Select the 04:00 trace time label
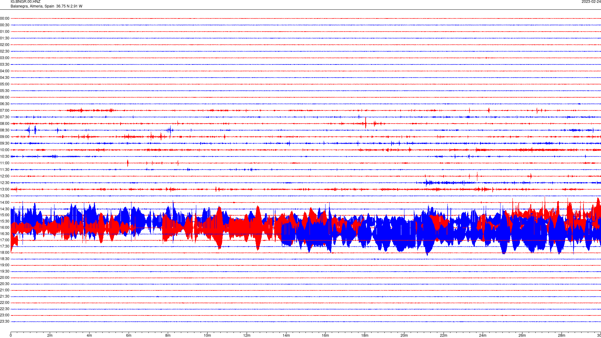The height and width of the screenshot is (338, 601). pyautogui.click(x=5, y=71)
